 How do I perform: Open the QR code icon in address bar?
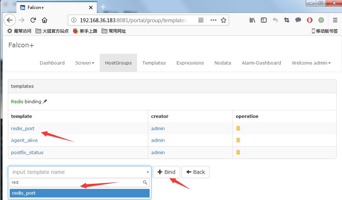point(201,20)
